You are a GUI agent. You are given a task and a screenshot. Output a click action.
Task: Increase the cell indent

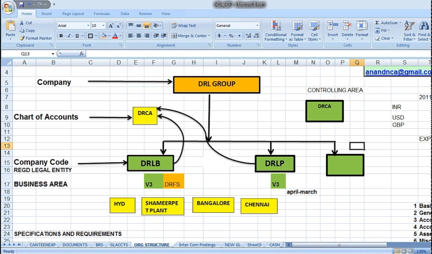pos(164,36)
